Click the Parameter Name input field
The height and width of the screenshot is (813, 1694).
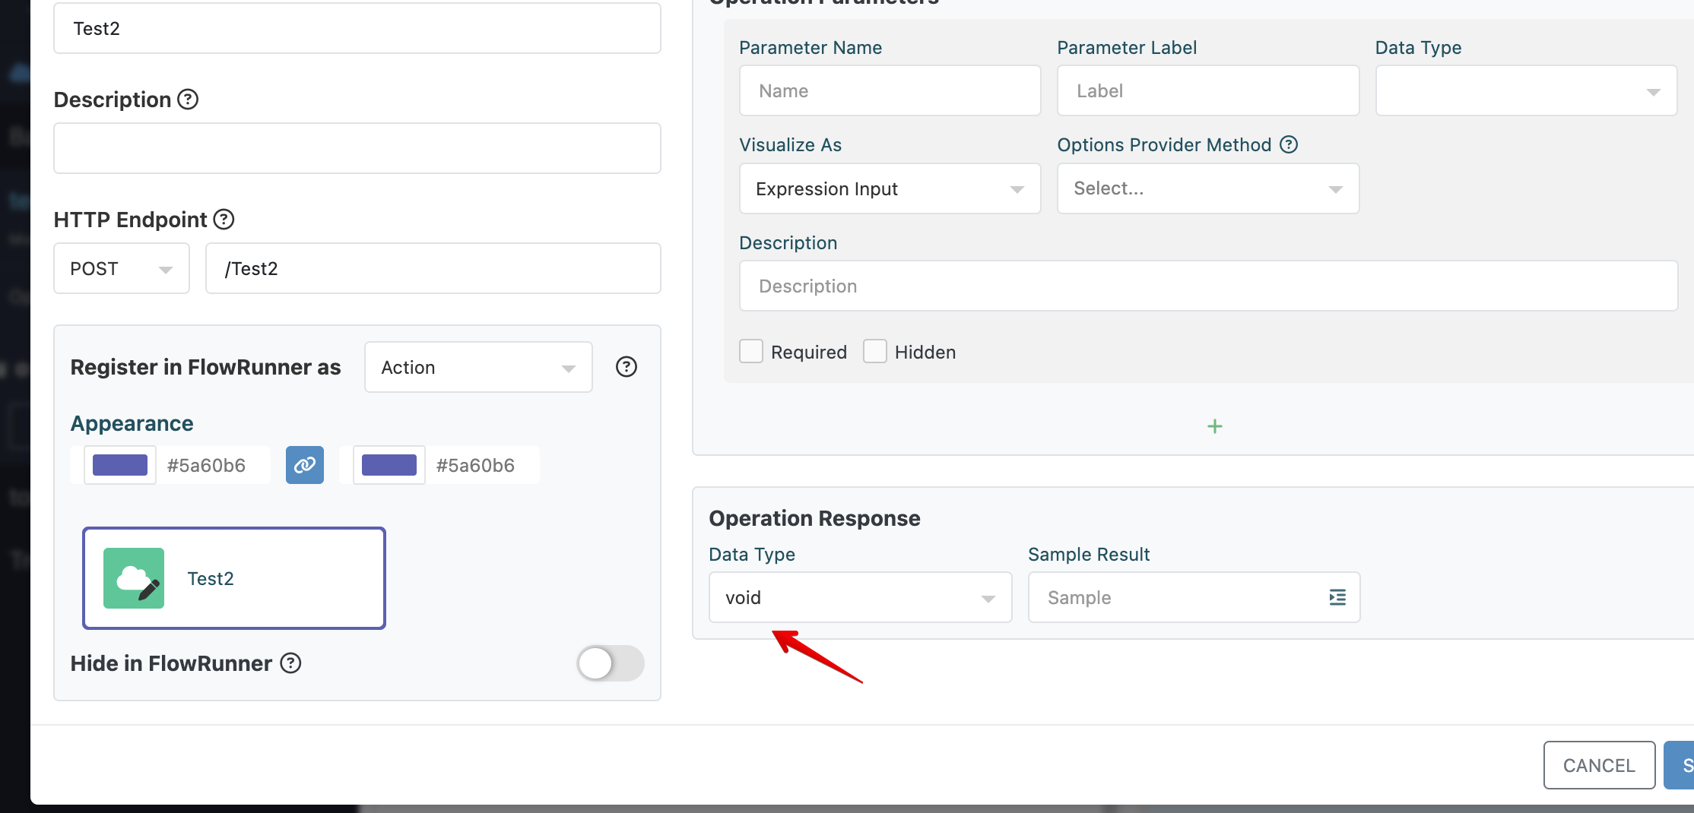click(890, 90)
